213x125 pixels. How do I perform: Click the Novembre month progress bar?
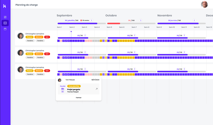(182, 23)
